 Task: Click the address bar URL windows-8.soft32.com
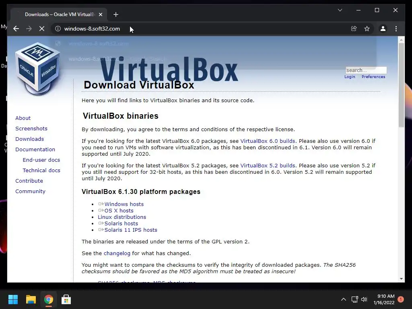click(92, 29)
